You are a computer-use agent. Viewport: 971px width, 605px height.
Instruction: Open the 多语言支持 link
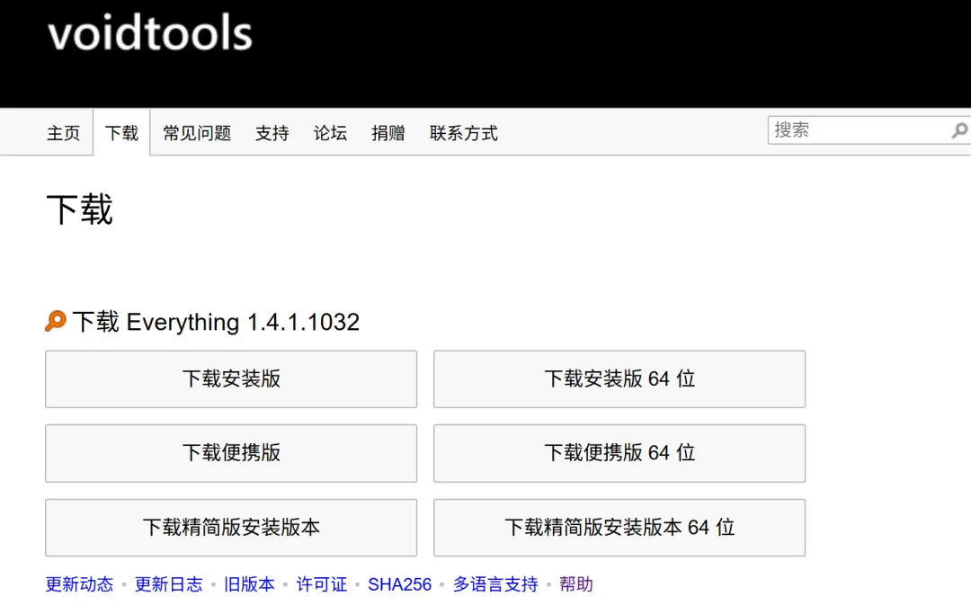point(495,584)
